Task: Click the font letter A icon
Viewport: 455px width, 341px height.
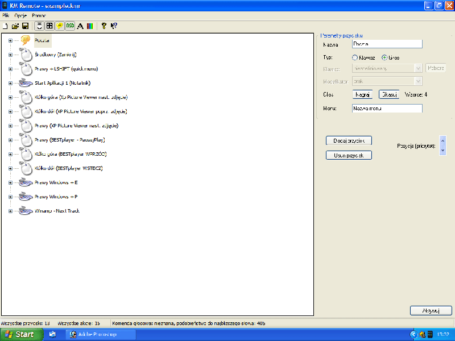Action: (x=80, y=26)
